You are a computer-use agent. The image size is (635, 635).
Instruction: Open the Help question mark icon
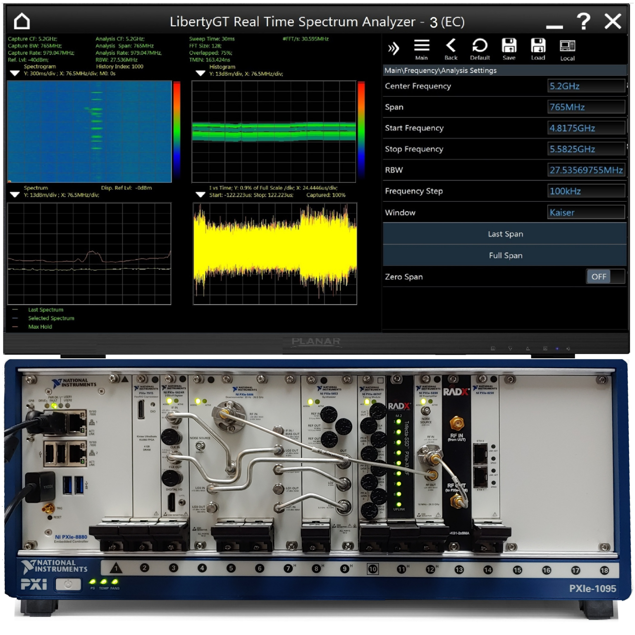click(583, 21)
